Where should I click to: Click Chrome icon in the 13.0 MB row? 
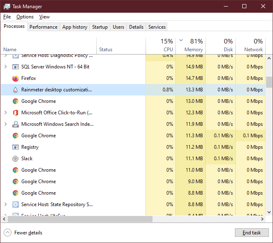[16, 101]
